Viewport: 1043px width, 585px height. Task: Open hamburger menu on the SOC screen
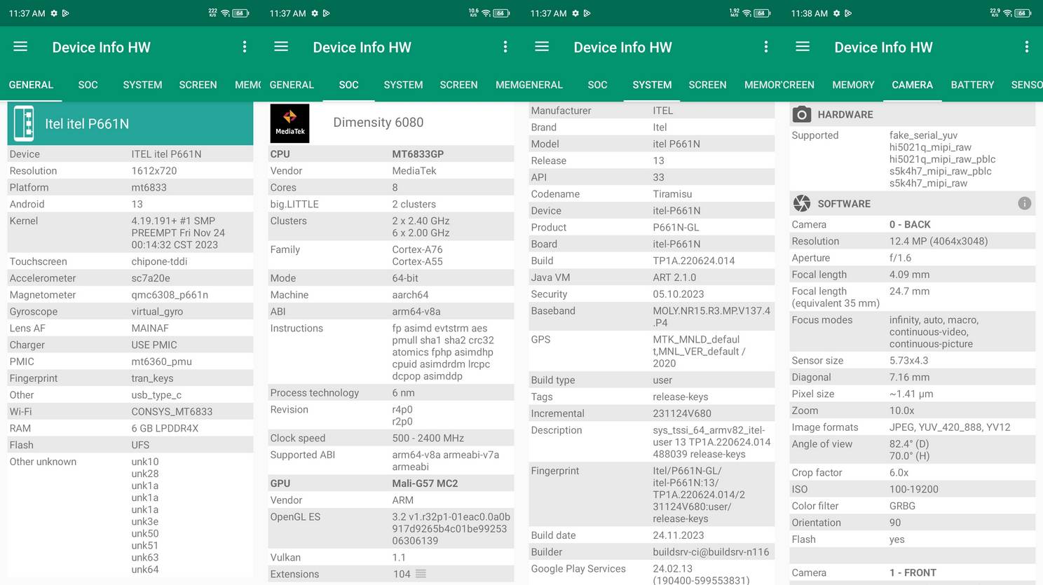(281, 46)
